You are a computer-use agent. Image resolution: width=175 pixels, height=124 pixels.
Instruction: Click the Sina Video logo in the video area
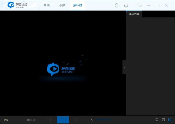tap(61, 69)
